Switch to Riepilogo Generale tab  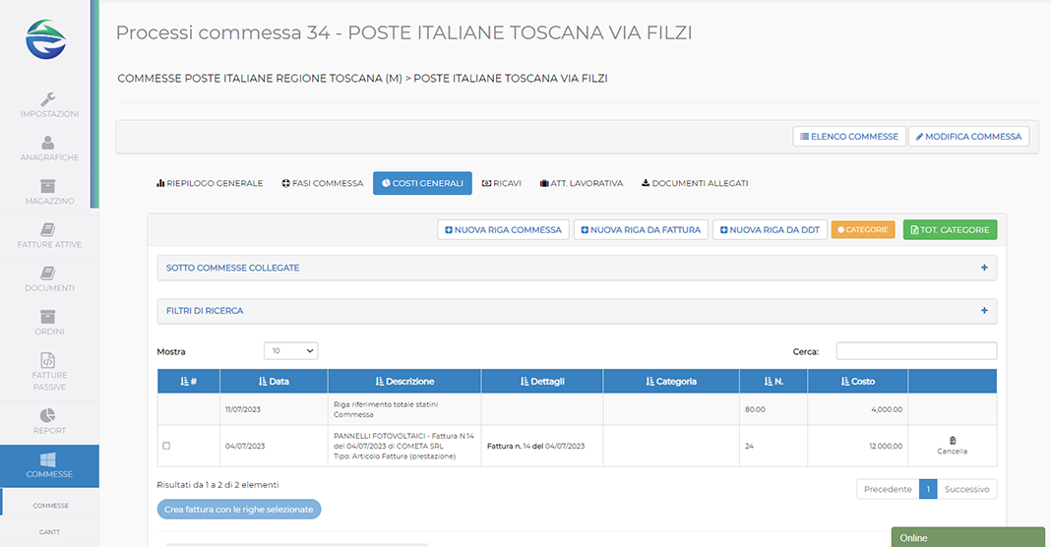click(210, 183)
